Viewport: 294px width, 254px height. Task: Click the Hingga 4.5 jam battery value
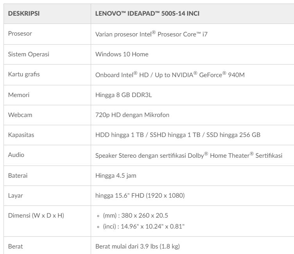tap(116, 175)
